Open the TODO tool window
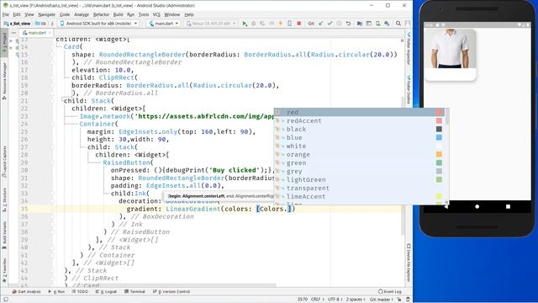538x303 pixels. 81,291
